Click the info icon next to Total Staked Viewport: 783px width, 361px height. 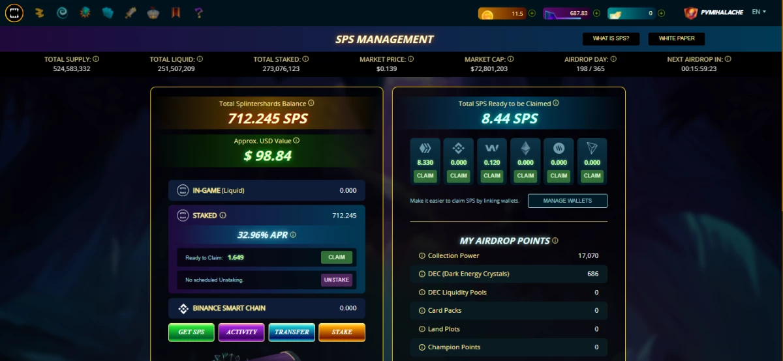tap(306, 59)
